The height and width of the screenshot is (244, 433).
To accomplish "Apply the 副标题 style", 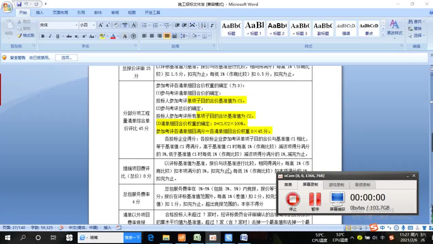I will 323,28.
